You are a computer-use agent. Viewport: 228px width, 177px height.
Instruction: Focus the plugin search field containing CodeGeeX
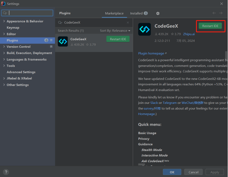94,22
